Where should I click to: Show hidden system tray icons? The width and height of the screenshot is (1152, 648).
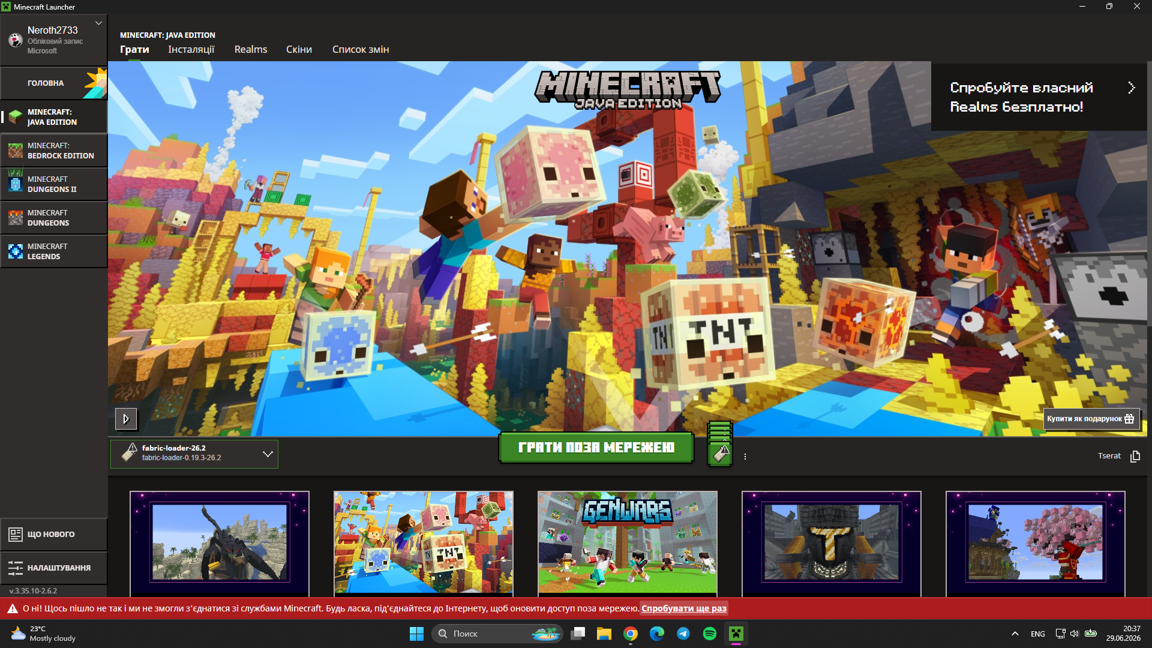(x=1015, y=634)
